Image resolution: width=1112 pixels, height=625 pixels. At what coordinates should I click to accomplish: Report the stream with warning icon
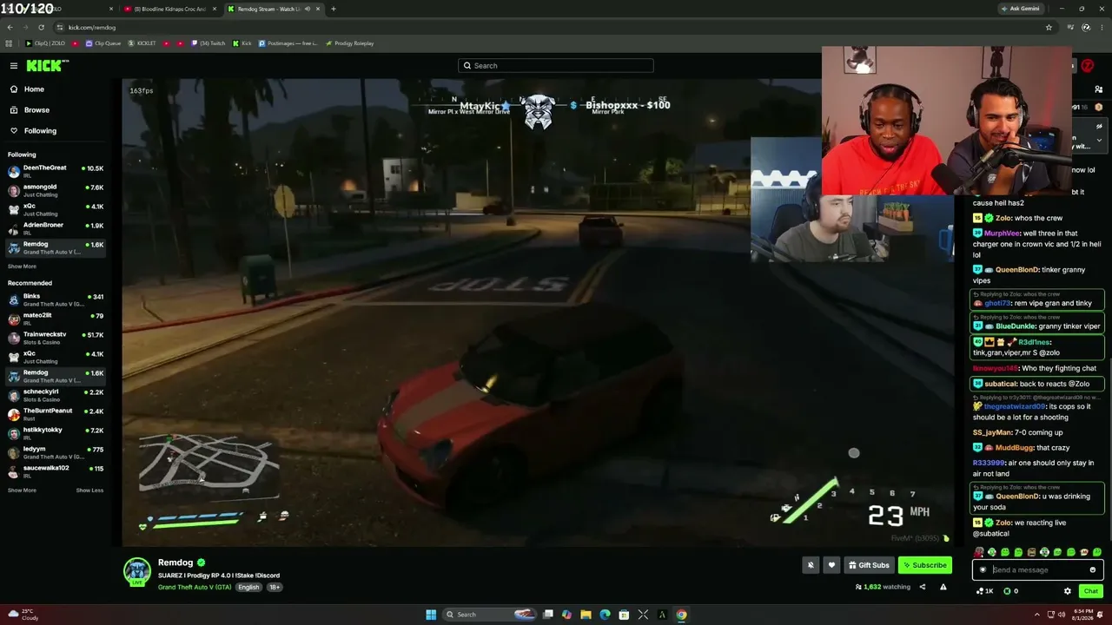point(943,588)
